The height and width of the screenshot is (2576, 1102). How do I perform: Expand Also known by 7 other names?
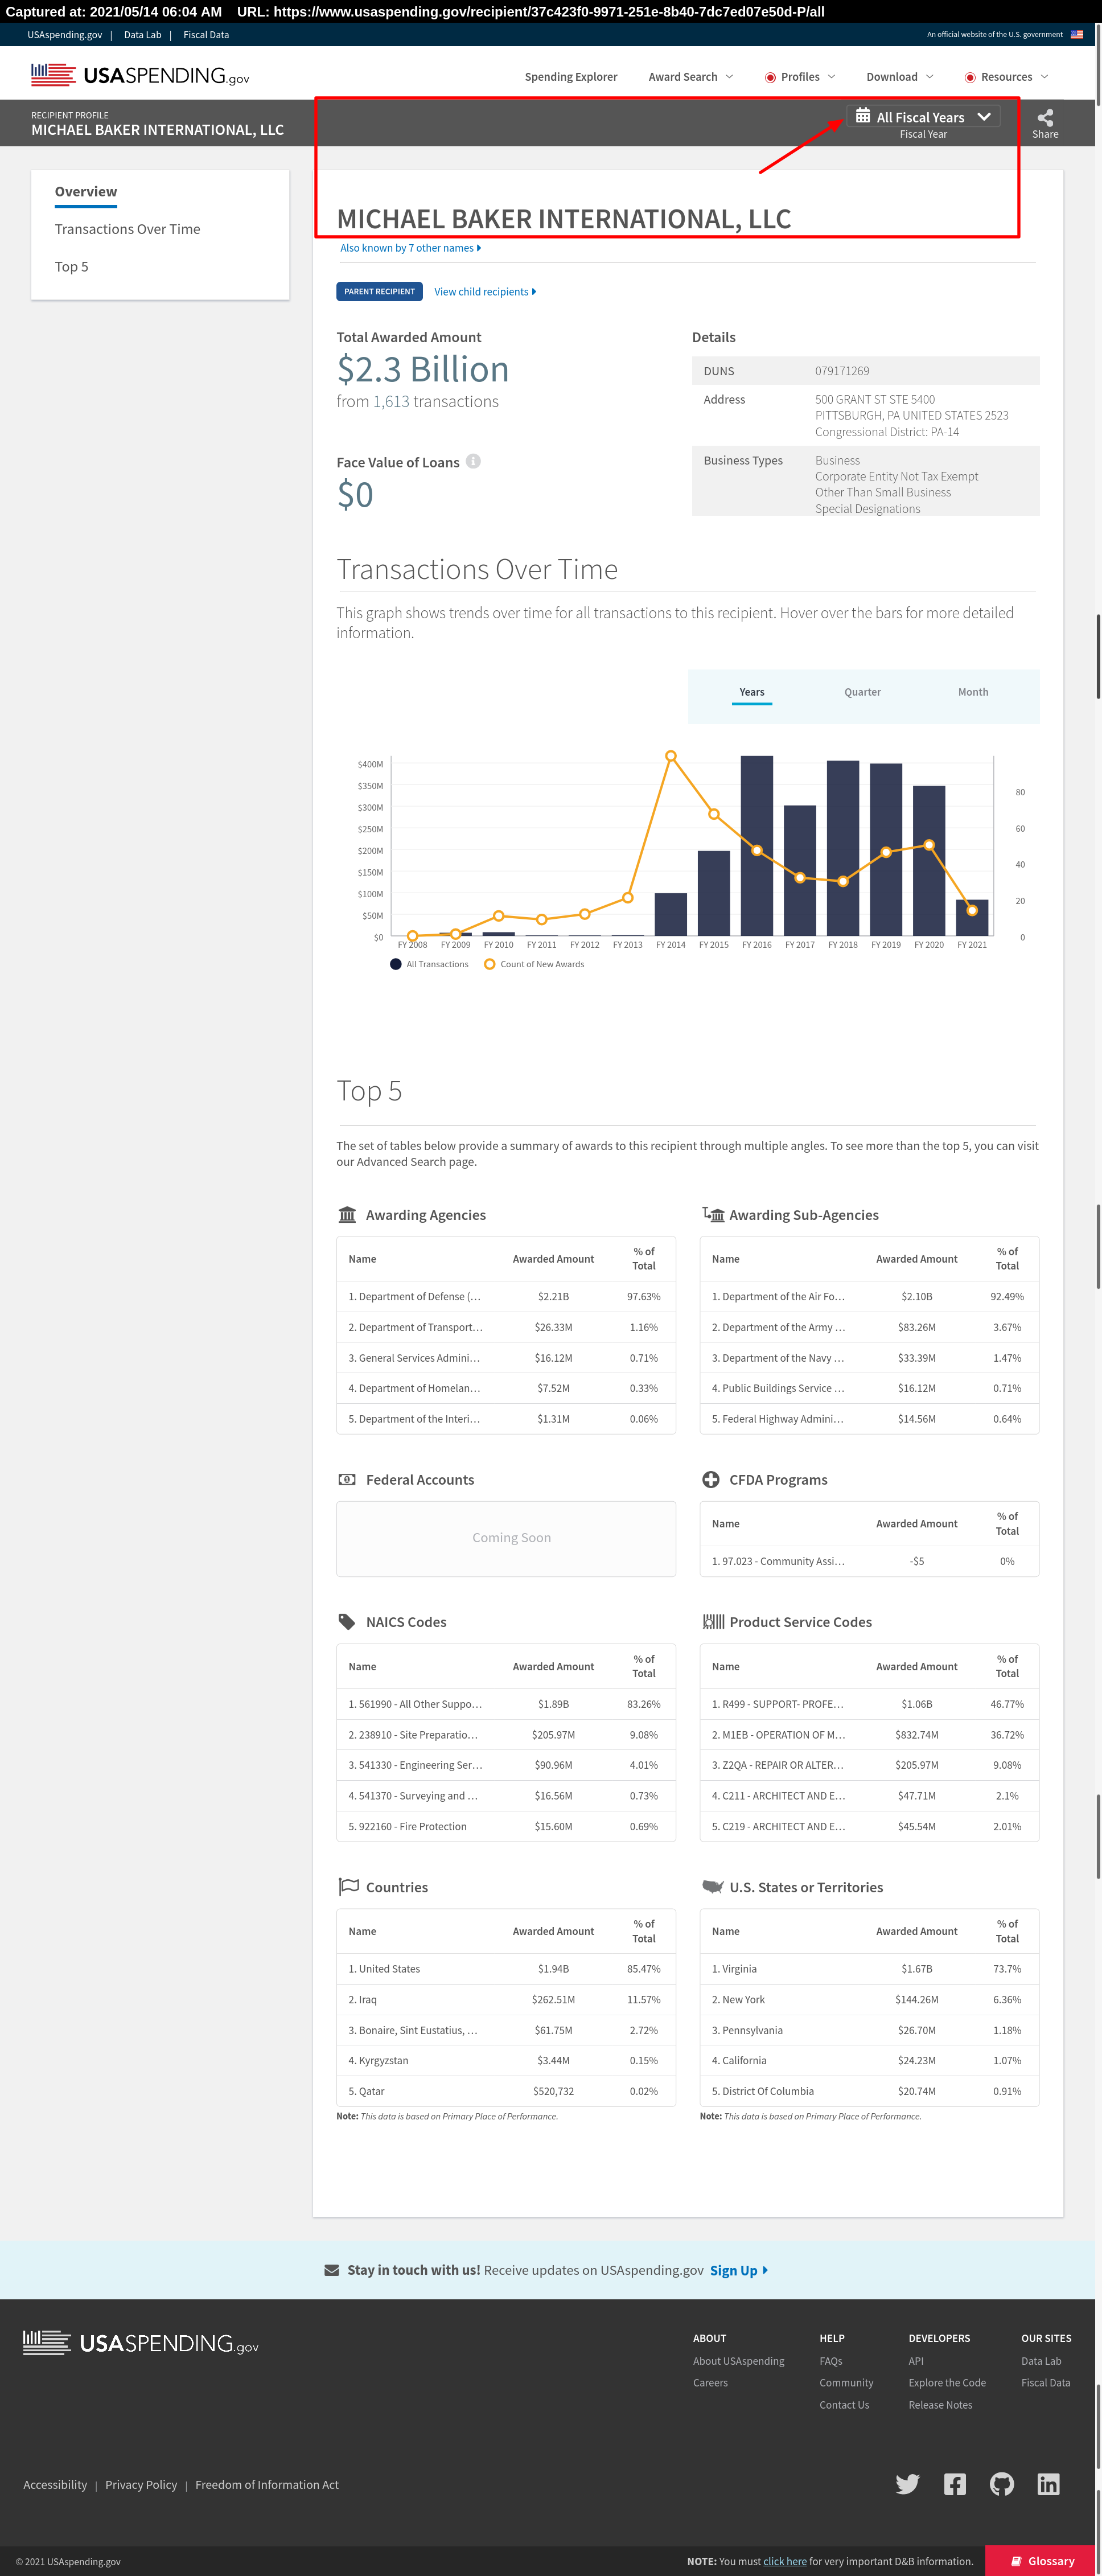click(x=410, y=248)
